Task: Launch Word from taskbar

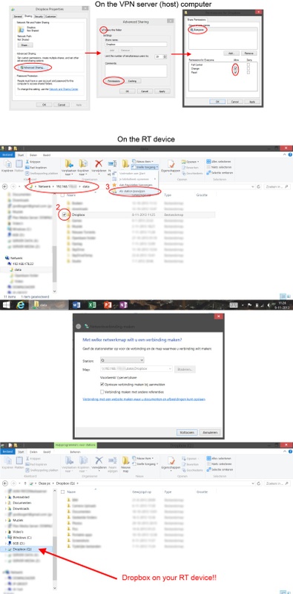Action: point(76,305)
